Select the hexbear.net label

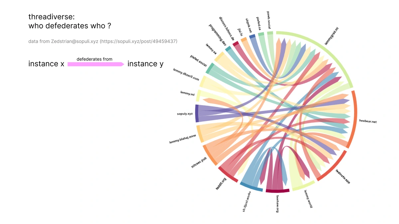point(368,121)
